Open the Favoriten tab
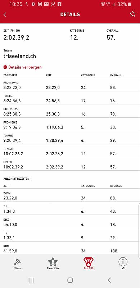Image resolution: width=140 pixels, height=288 pixels. click(x=53, y=264)
